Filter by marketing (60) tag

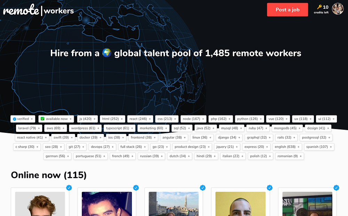pyautogui.click(x=153, y=128)
